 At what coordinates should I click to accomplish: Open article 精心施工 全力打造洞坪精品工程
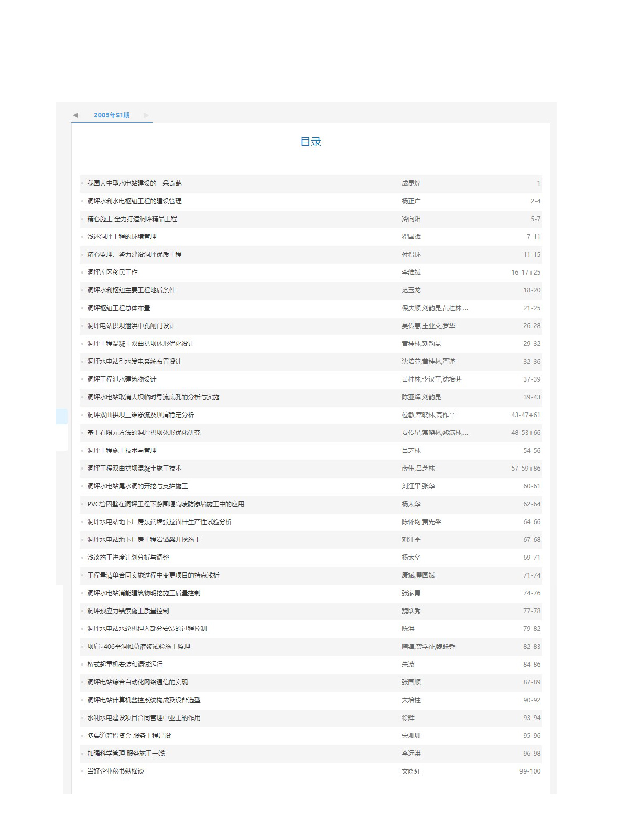pyautogui.click(x=132, y=219)
